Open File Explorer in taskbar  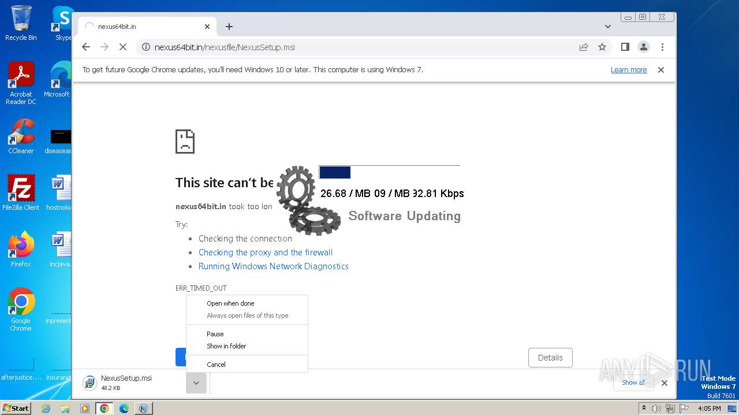coord(65,408)
